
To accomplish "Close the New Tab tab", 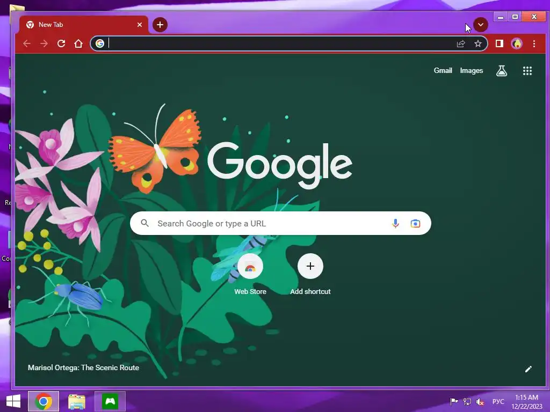I will pos(140,25).
